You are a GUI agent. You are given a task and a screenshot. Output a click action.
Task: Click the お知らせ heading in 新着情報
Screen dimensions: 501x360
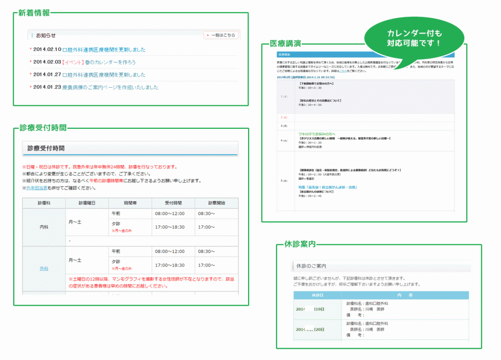pyautogui.click(x=46, y=36)
